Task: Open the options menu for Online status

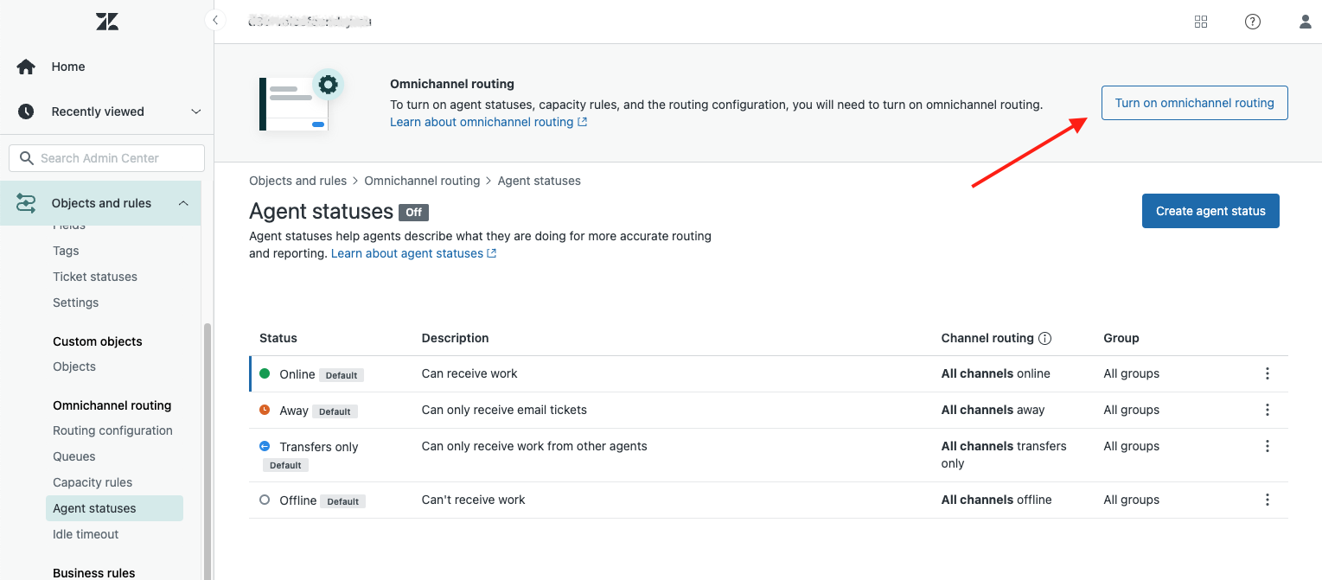Action: [x=1267, y=373]
